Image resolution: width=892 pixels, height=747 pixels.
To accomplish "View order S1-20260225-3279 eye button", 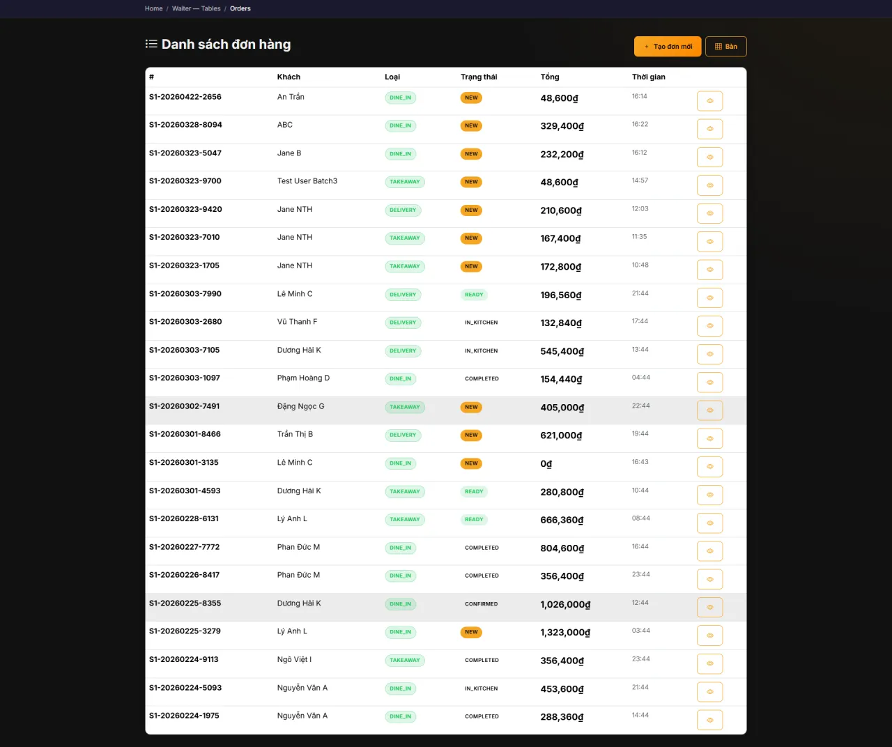I will pyautogui.click(x=709, y=636).
